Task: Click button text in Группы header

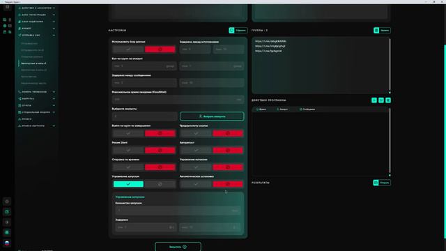Action: click(x=385, y=30)
